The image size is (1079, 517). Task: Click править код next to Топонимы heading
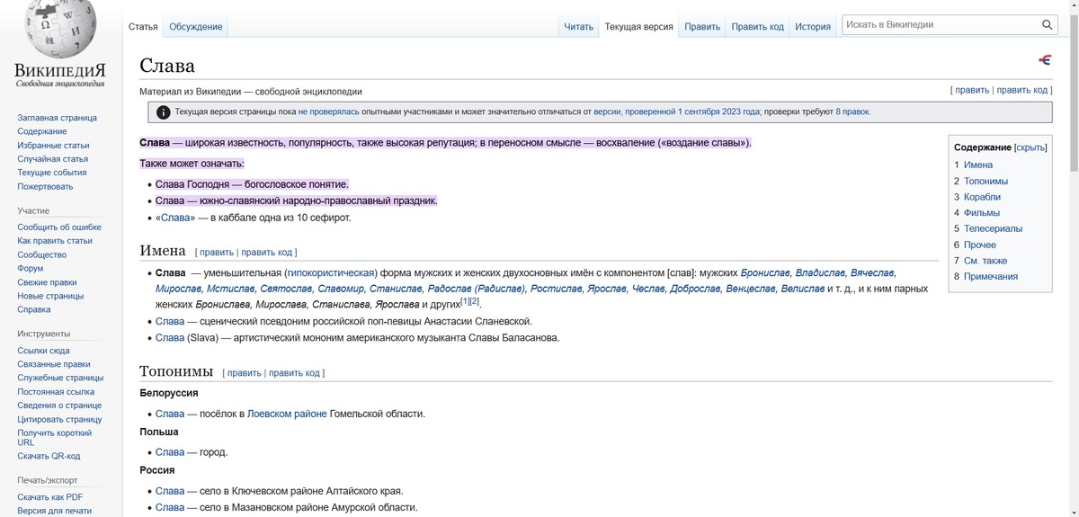(294, 373)
